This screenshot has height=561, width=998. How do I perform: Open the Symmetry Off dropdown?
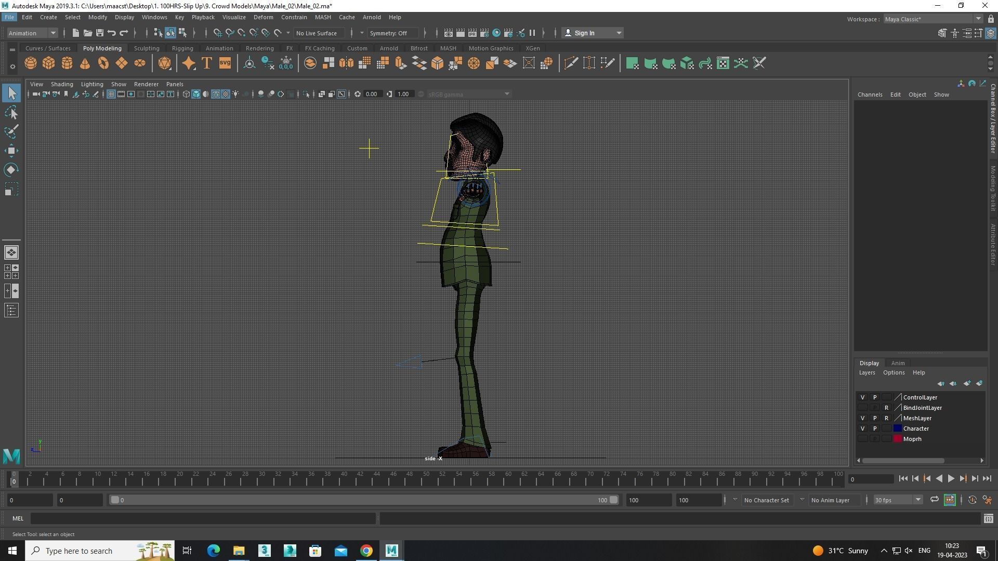pyautogui.click(x=393, y=33)
